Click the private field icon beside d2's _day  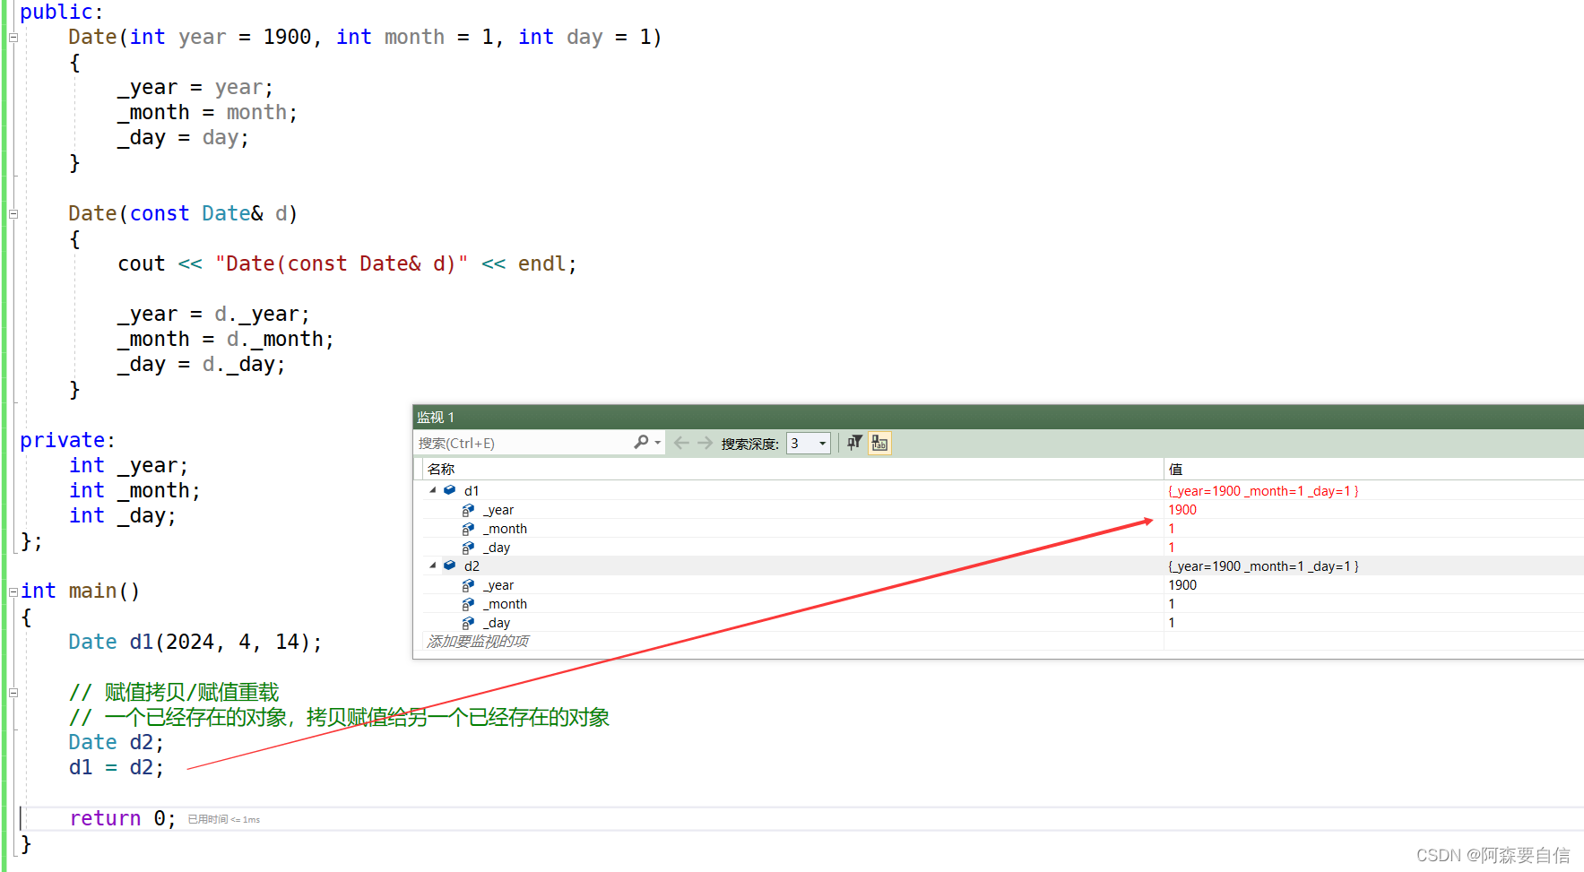click(x=468, y=623)
